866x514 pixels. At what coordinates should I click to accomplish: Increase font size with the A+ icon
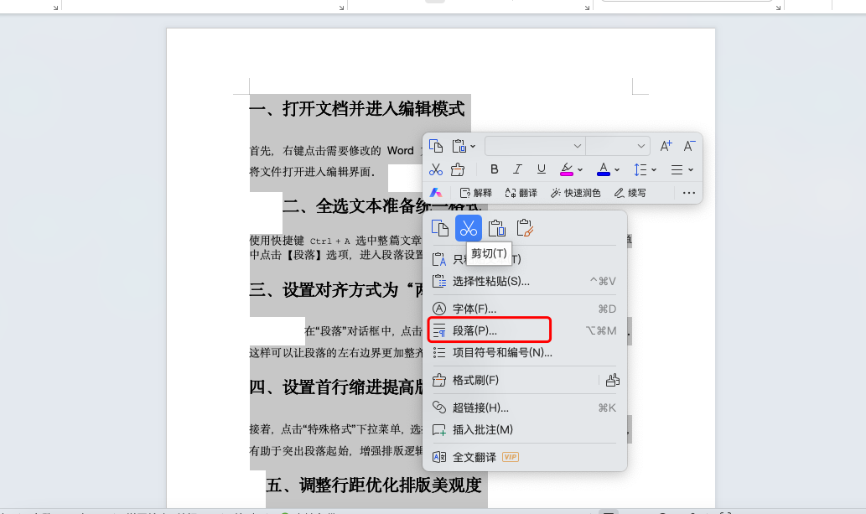(x=666, y=145)
